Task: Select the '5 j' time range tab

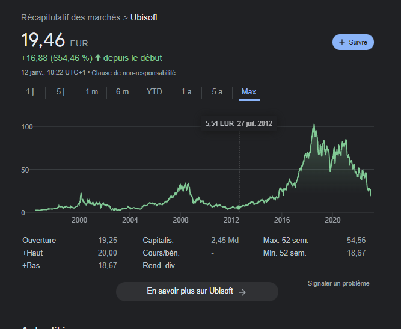Action: tap(61, 91)
